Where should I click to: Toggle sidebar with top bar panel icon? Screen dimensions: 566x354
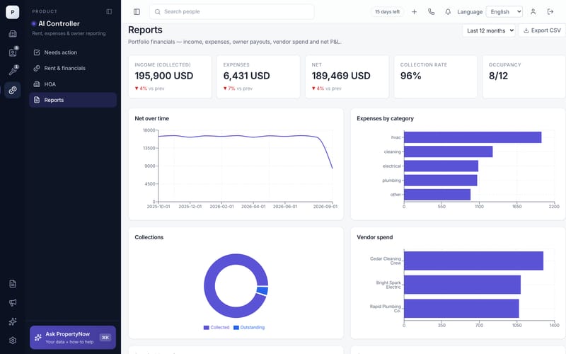point(137,12)
